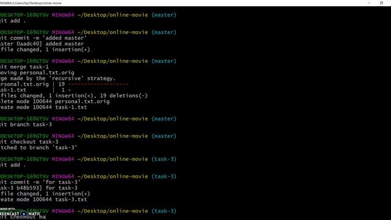Screen dimensions: 391x220
Task: Click the 'b48b593] for task-3' output line
Action: [x=38, y=188]
